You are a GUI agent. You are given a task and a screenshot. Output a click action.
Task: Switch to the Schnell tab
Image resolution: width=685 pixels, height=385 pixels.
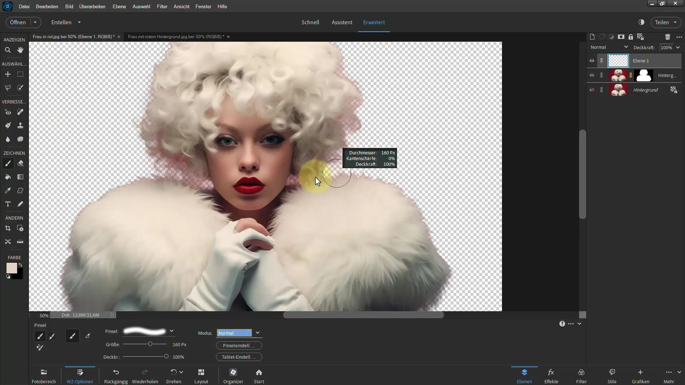tap(310, 22)
